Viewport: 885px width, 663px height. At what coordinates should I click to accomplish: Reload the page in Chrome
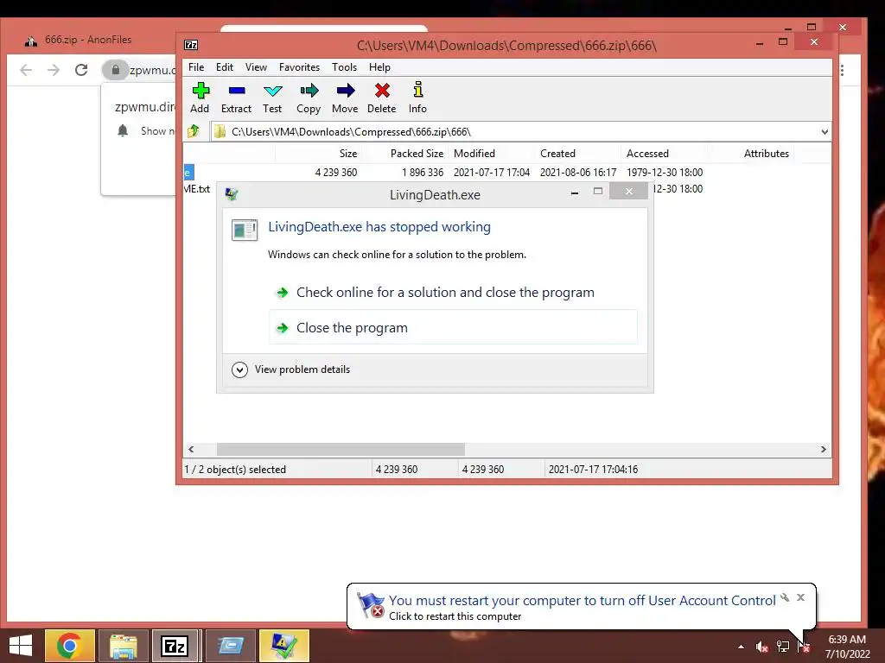pyautogui.click(x=81, y=70)
